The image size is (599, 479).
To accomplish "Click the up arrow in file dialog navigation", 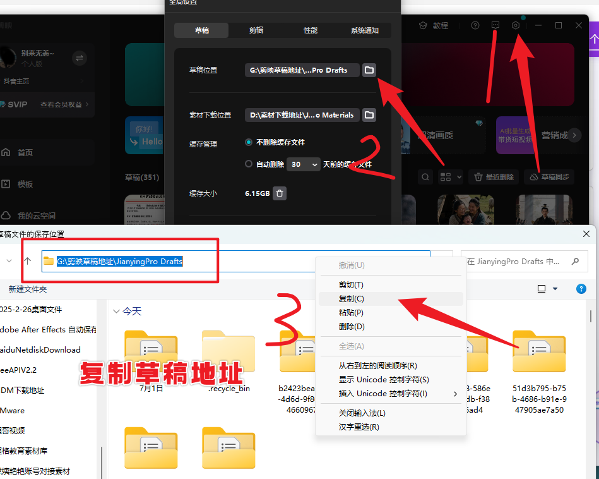I will click(x=27, y=261).
